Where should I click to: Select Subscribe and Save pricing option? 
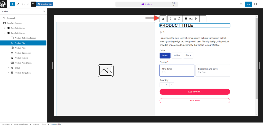coord(213,70)
